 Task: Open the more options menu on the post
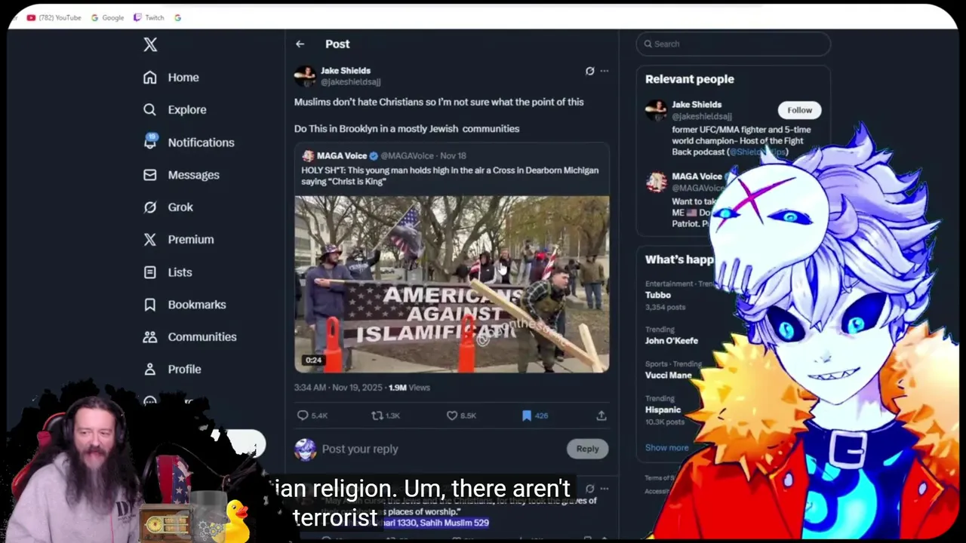tap(604, 71)
